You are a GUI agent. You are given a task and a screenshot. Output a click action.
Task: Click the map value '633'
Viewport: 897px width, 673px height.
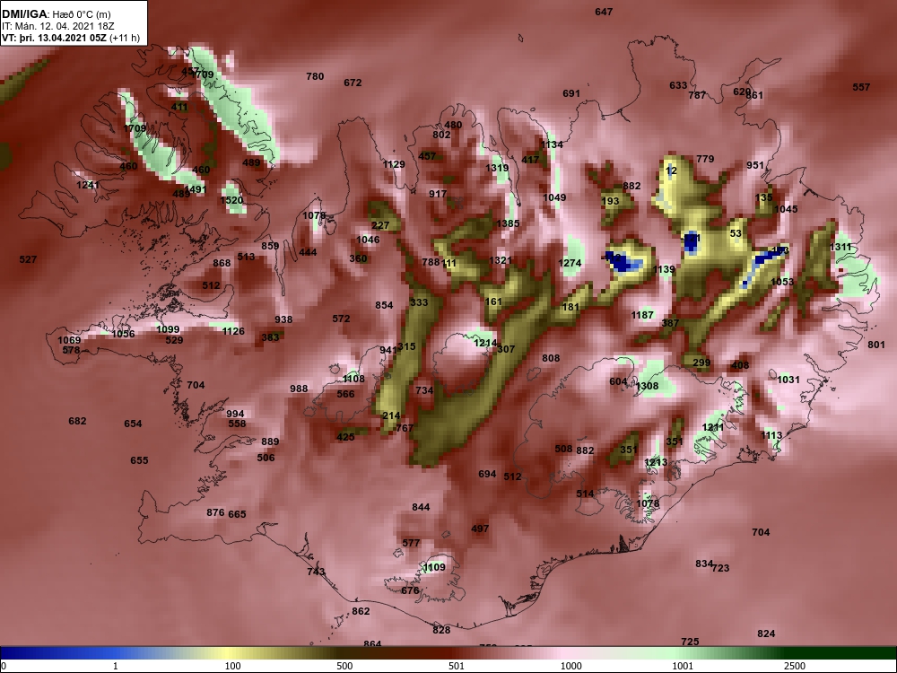point(678,85)
